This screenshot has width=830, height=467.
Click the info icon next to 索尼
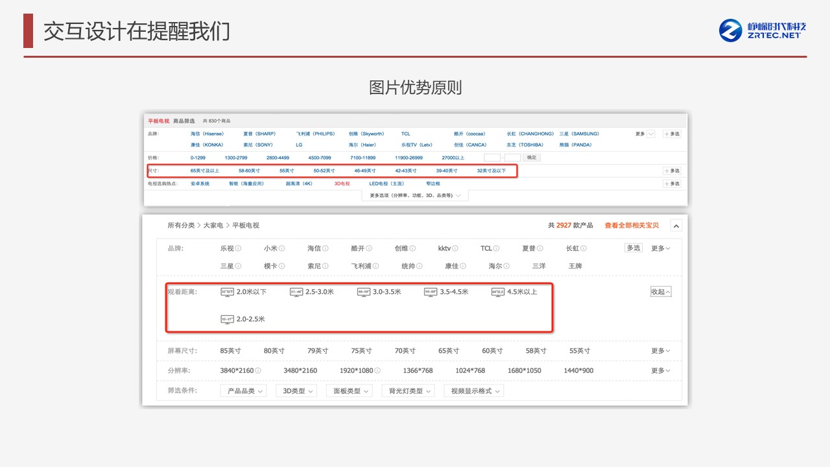coord(325,266)
